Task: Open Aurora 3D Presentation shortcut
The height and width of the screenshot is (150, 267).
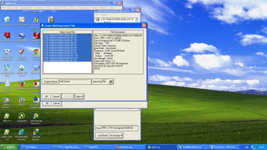Action: coord(7,54)
